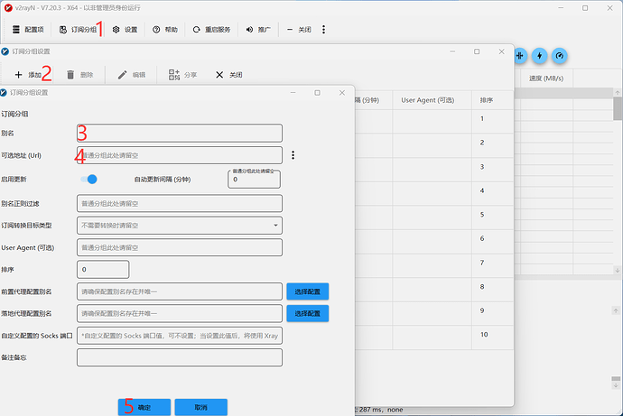Image resolution: width=623 pixels, height=416 pixels.
Task: Click the 取消 cancel button
Action: click(x=201, y=407)
